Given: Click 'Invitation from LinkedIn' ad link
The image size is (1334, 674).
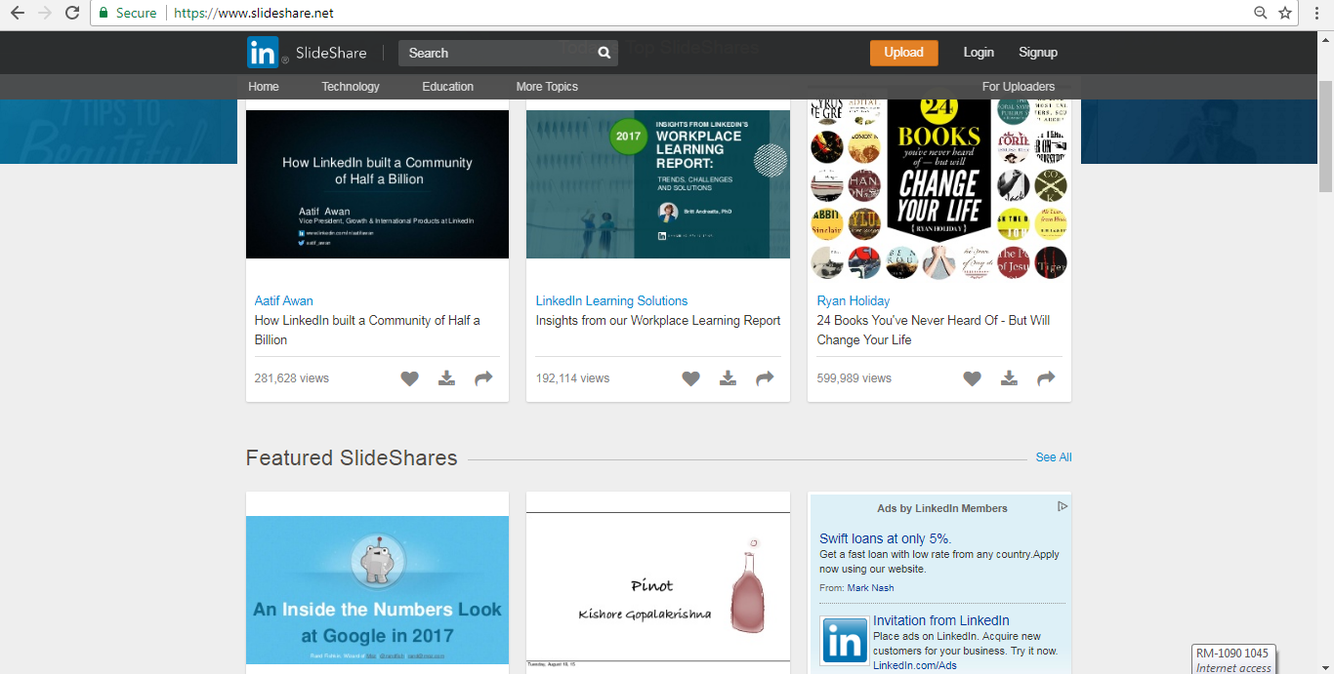Looking at the screenshot, I should [941, 620].
